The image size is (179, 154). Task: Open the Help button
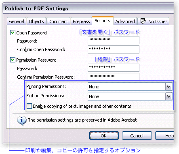click(164, 136)
